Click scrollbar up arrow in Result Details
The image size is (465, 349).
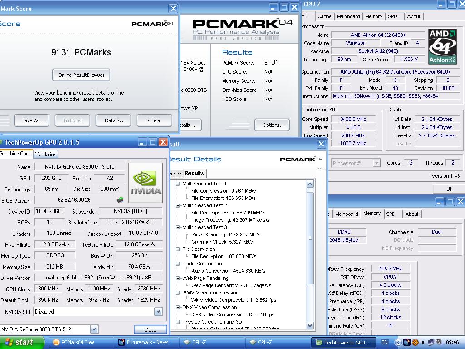[x=310, y=184]
